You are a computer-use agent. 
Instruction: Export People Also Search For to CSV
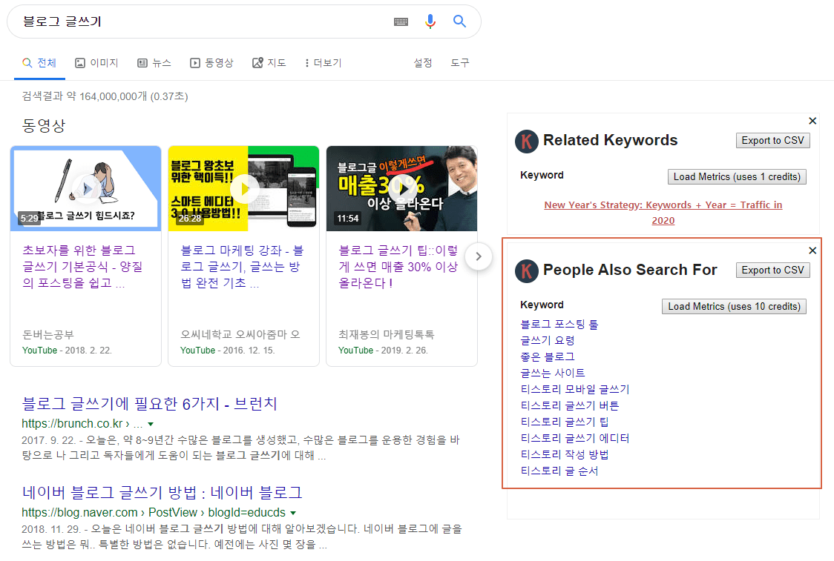point(773,270)
